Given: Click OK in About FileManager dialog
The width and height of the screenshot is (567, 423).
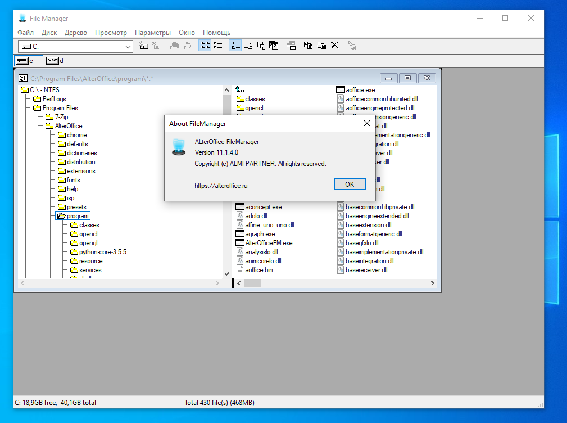Looking at the screenshot, I should click(x=350, y=184).
